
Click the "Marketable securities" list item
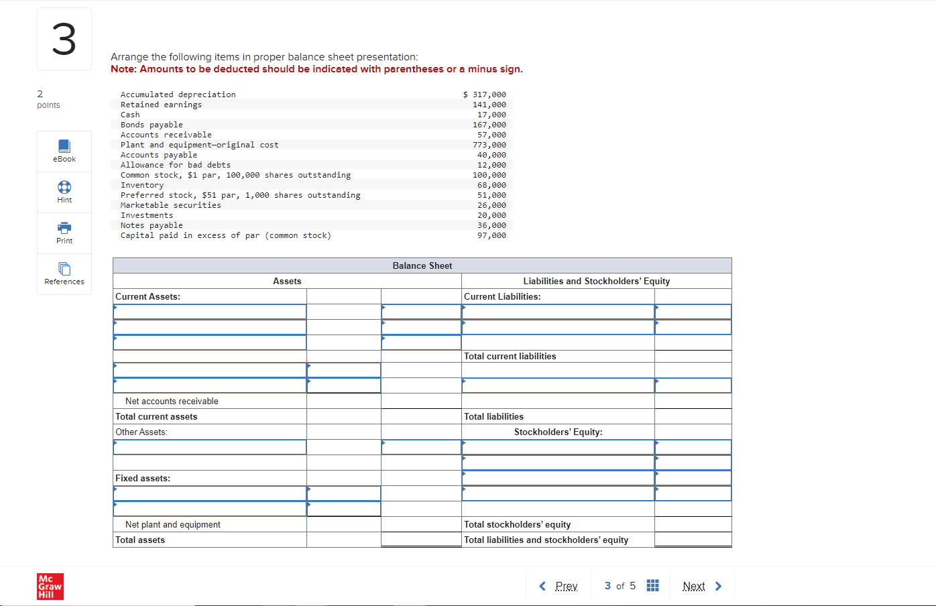pos(171,205)
